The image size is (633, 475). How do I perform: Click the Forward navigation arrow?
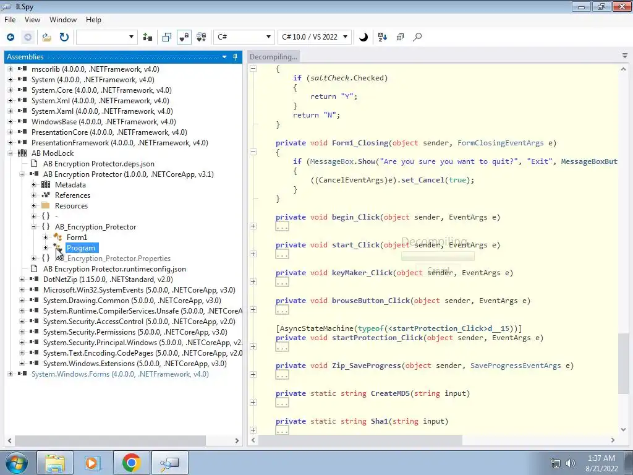tap(27, 37)
